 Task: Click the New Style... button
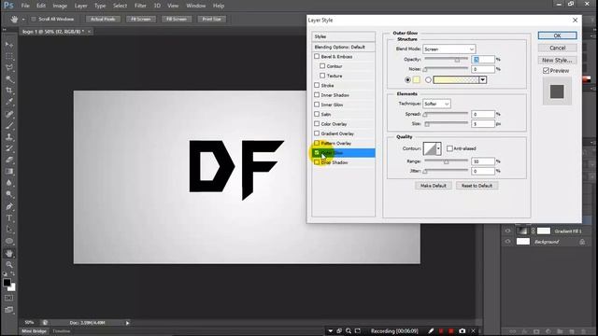(x=557, y=60)
